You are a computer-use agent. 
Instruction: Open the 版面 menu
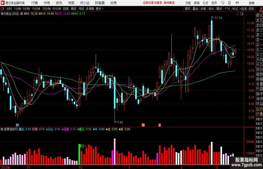coord(197,3)
